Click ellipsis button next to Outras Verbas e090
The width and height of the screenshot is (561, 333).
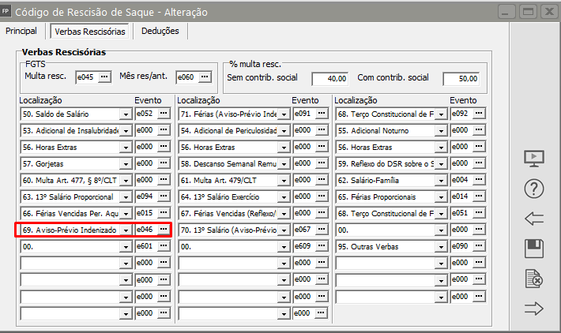click(x=479, y=246)
